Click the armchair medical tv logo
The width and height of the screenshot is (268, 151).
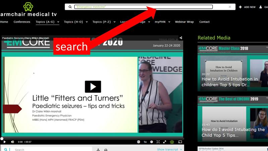(28, 10)
